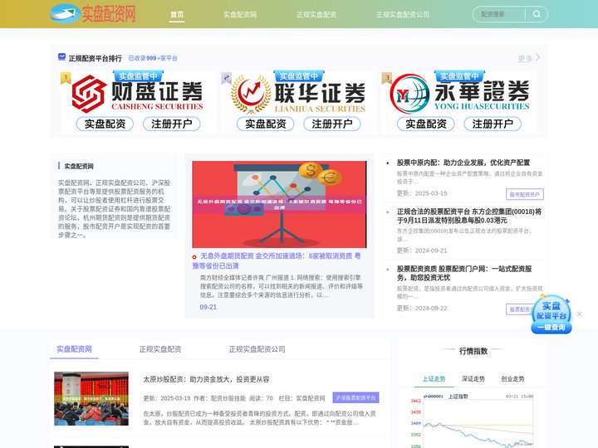Close the floating 一键查询 widget
The width and height of the screenshot is (598, 448).
click(x=580, y=314)
